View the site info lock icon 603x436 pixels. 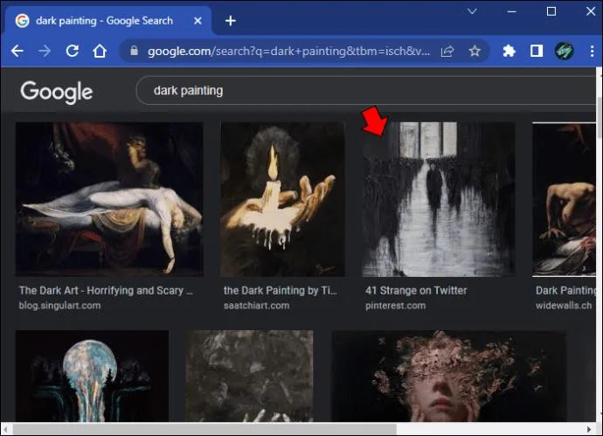pos(134,51)
